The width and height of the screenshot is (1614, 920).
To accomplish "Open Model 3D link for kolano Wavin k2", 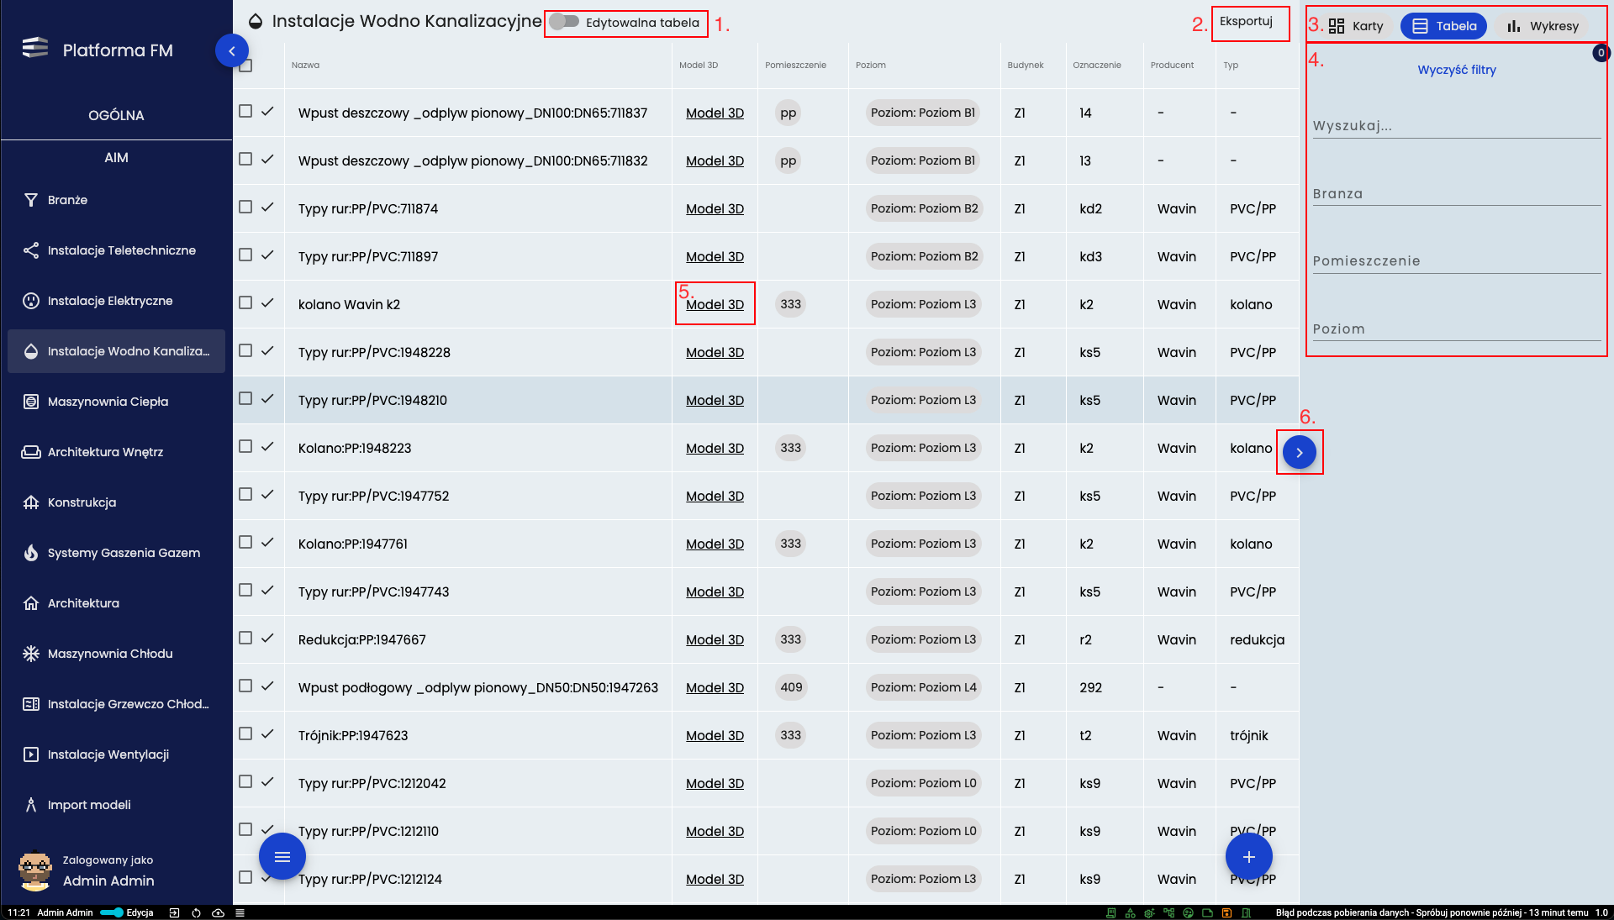I will click(x=715, y=304).
